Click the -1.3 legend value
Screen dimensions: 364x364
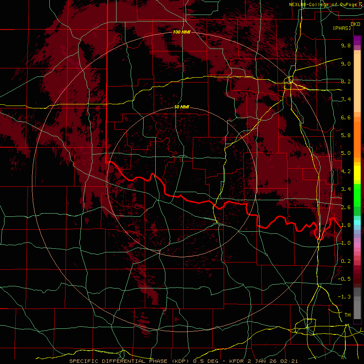pos(344,297)
